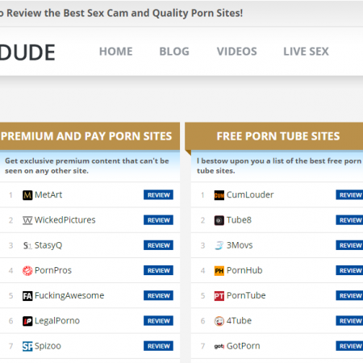Screen dimensions: 363x363
Task: Read the PornTube review
Action: (x=349, y=295)
